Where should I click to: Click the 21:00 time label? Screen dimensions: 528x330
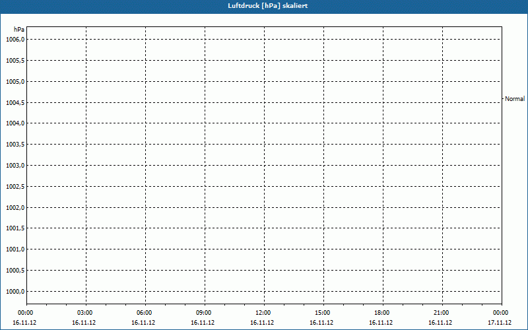tap(441, 313)
